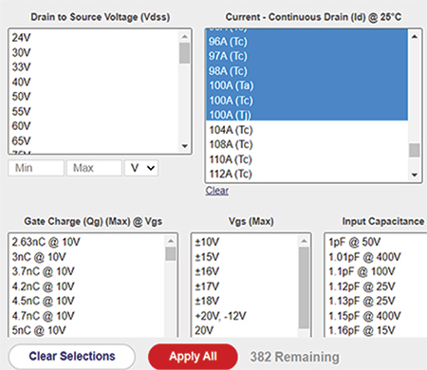Screen dimensions: 427x370
Task: Click Continuous Drain list scroll up arrow
Action: coord(415,37)
